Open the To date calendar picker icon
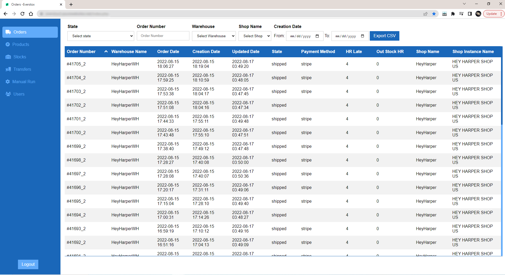 click(x=362, y=36)
